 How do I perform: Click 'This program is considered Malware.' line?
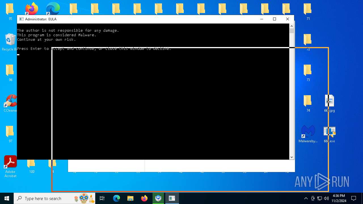pos(57,35)
